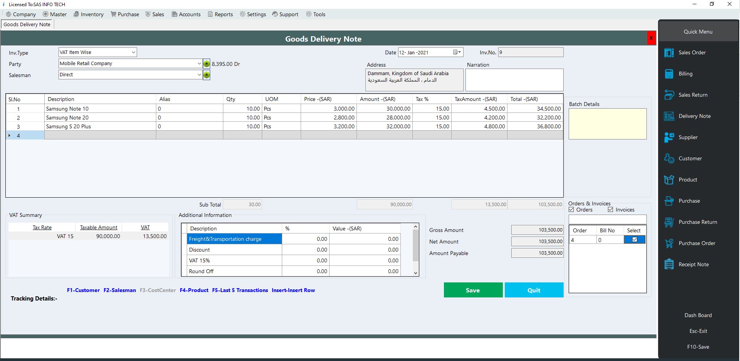Open the Inventory menu
Viewport: 740px width, 361px height.
click(89, 14)
